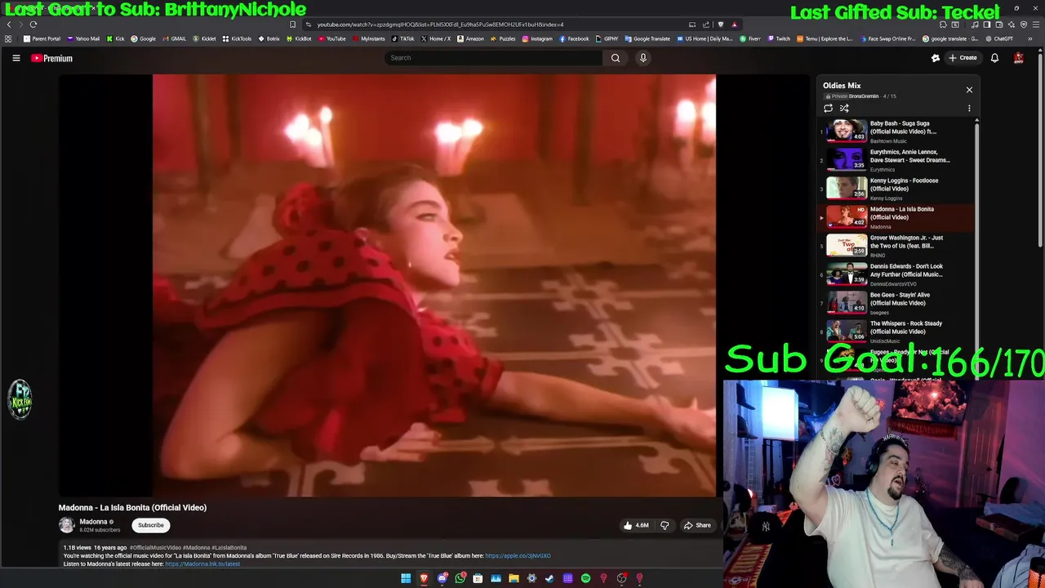Open GMAIL bookmark
The image size is (1045, 588).
173,38
